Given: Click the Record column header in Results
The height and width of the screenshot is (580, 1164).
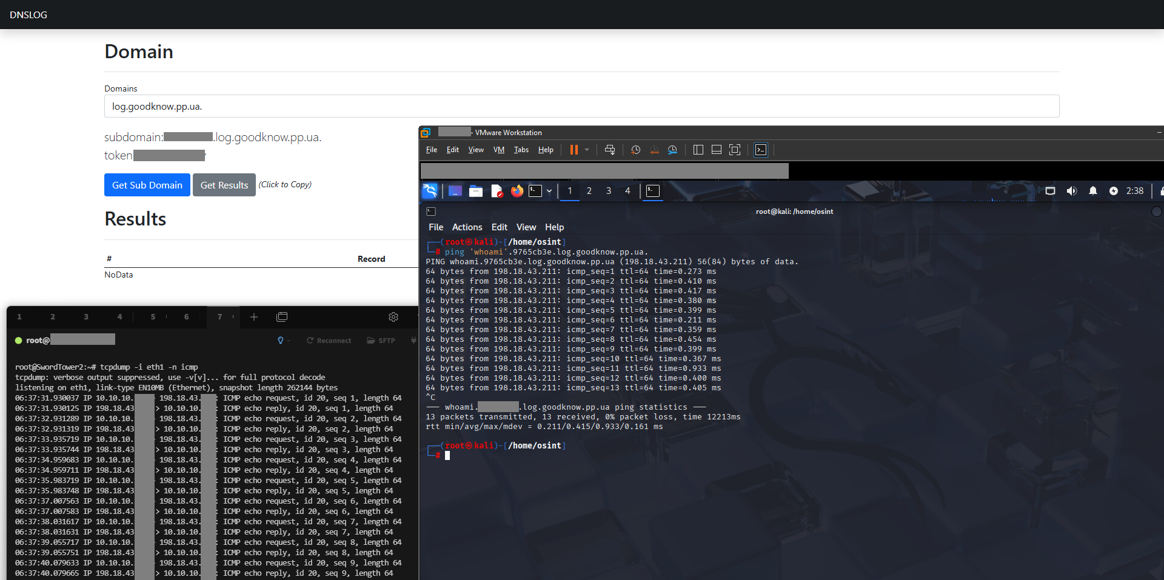Looking at the screenshot, I should [x=371, y=259].
